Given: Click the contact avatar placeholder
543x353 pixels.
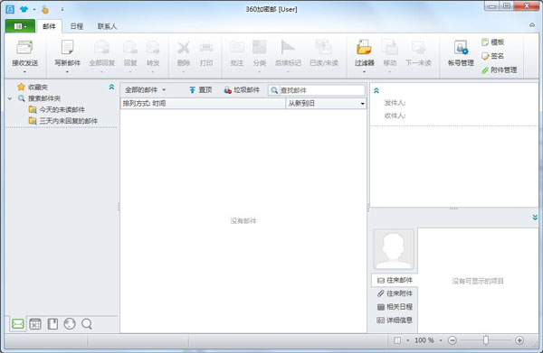Looking at the screenshot, I should pyautogui.click(x=394, y=249).
